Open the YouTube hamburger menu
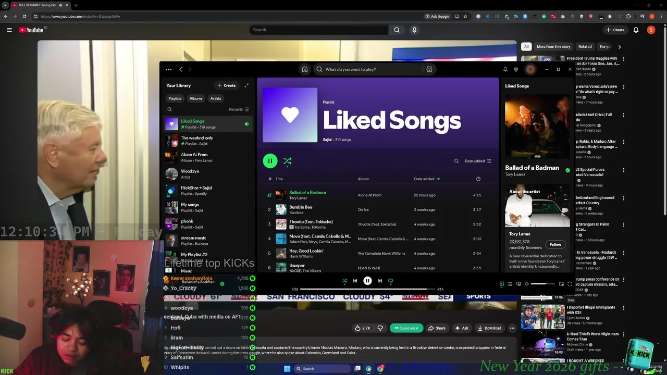This screenshot has width=667, height=375. (9, 30)
